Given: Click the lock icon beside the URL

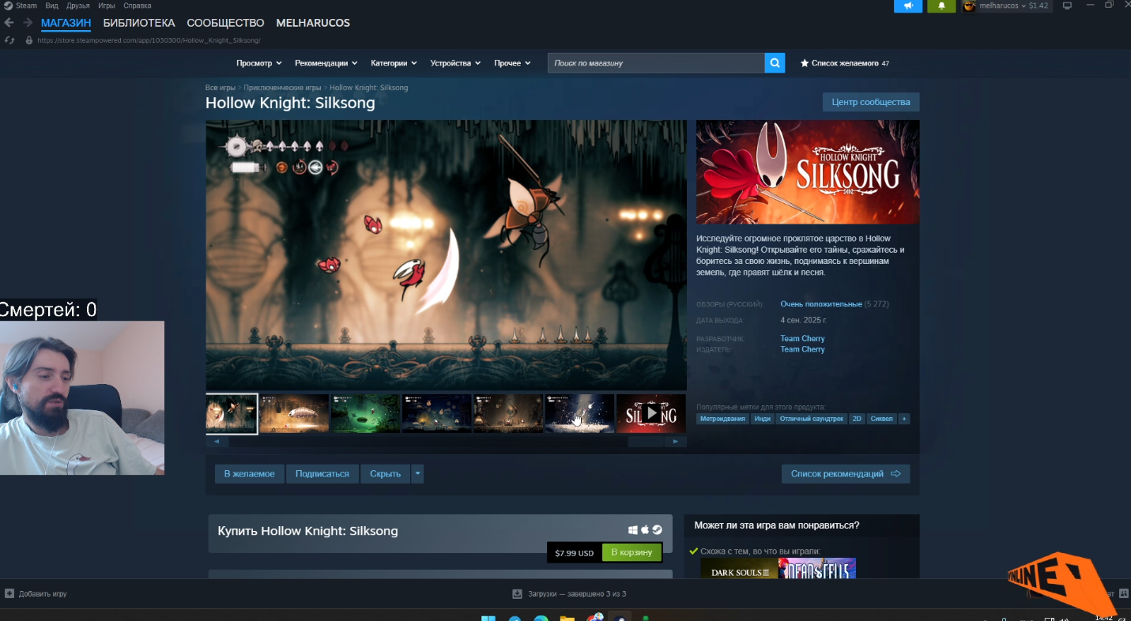Looking at the screenshot, I should click(29, 40).
